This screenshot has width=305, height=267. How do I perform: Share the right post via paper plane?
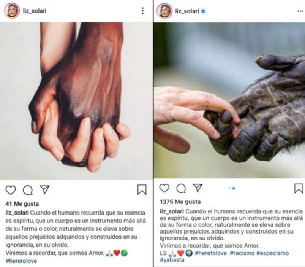point(198,188)
